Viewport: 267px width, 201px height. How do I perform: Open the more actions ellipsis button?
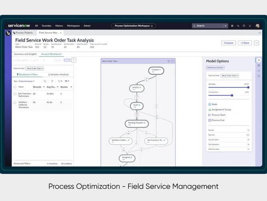pos(257,43)
